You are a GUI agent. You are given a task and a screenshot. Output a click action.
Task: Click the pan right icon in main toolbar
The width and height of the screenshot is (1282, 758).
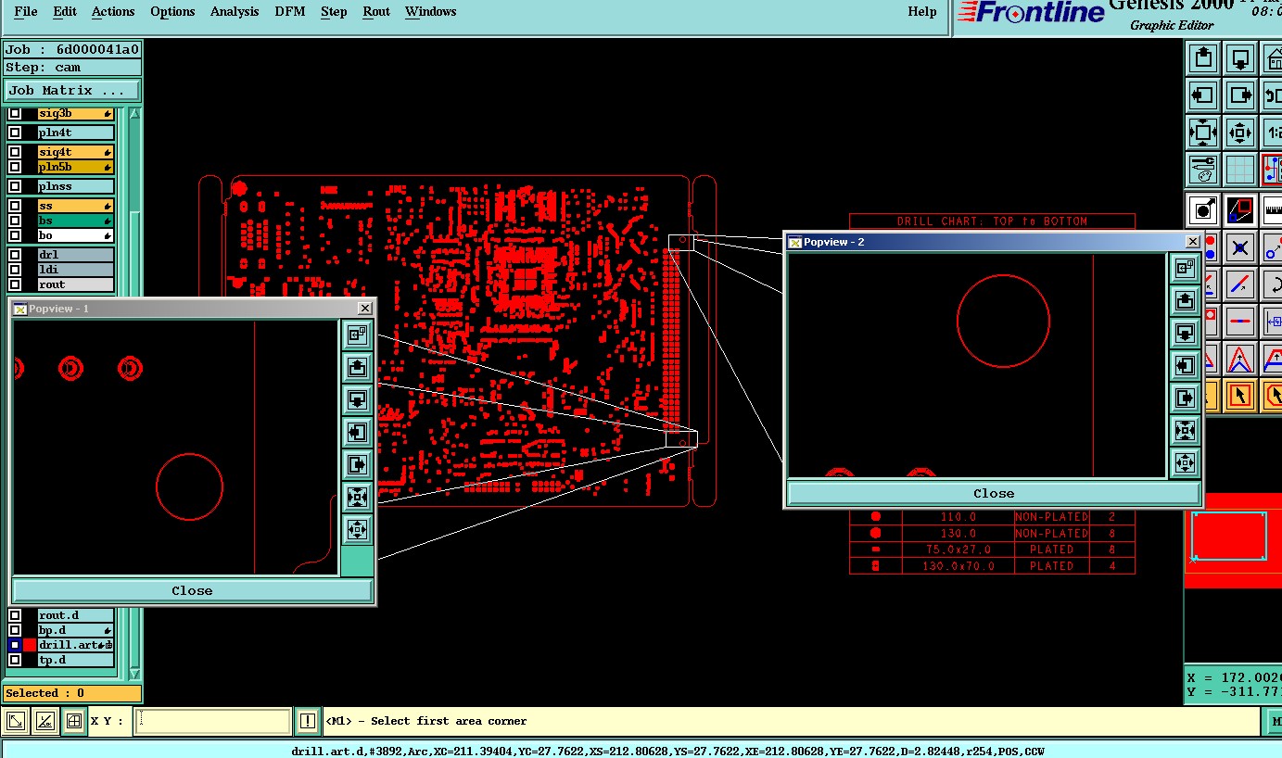(x=1240, y=95)
